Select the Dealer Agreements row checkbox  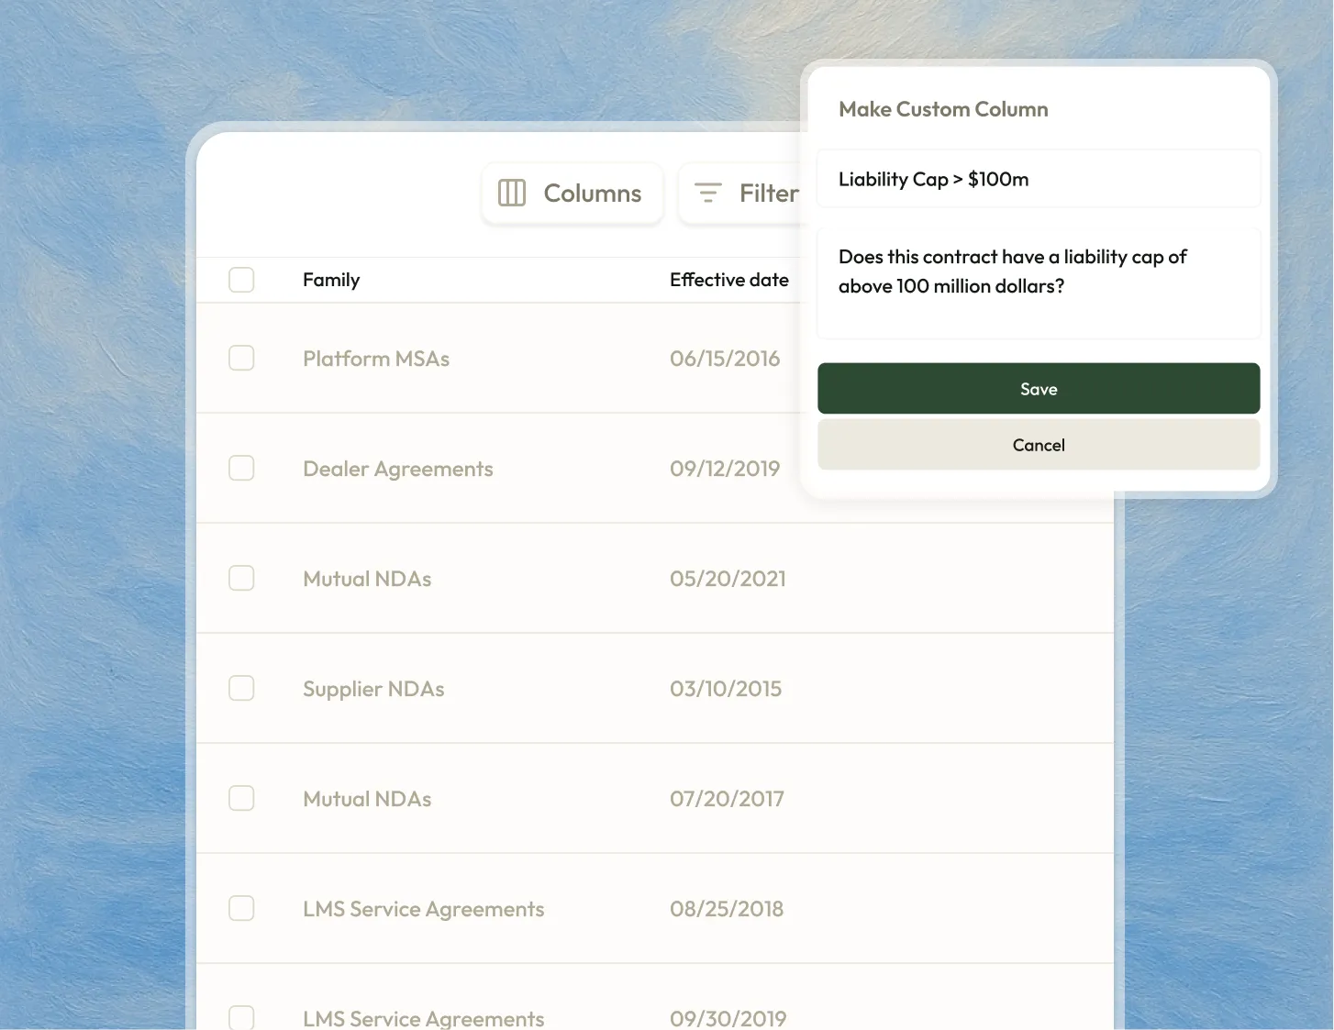point(241,469)
